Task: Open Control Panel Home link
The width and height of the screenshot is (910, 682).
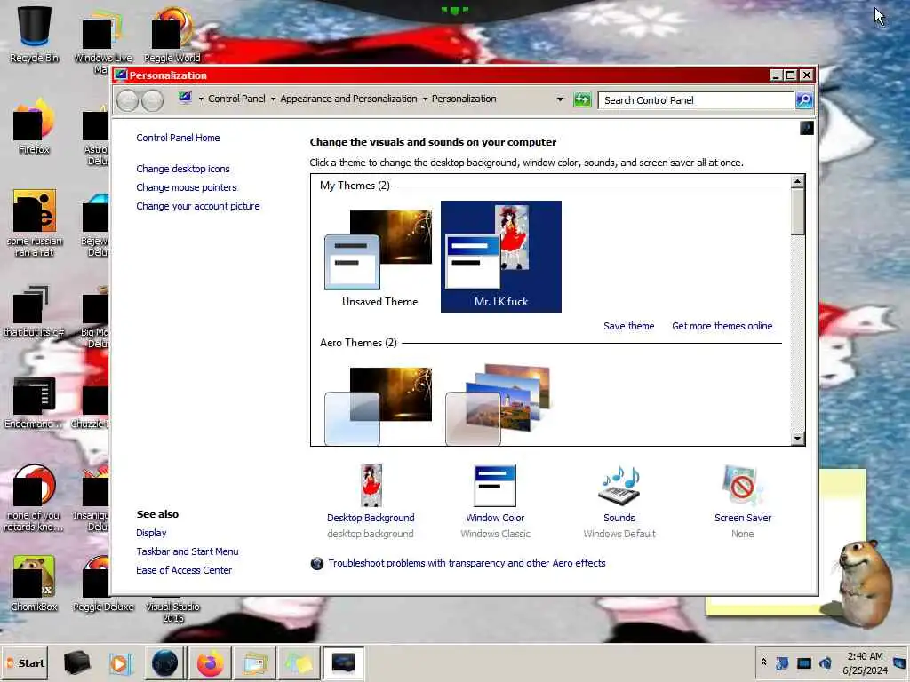Action: pyautogui.click(x=178, y=138)
